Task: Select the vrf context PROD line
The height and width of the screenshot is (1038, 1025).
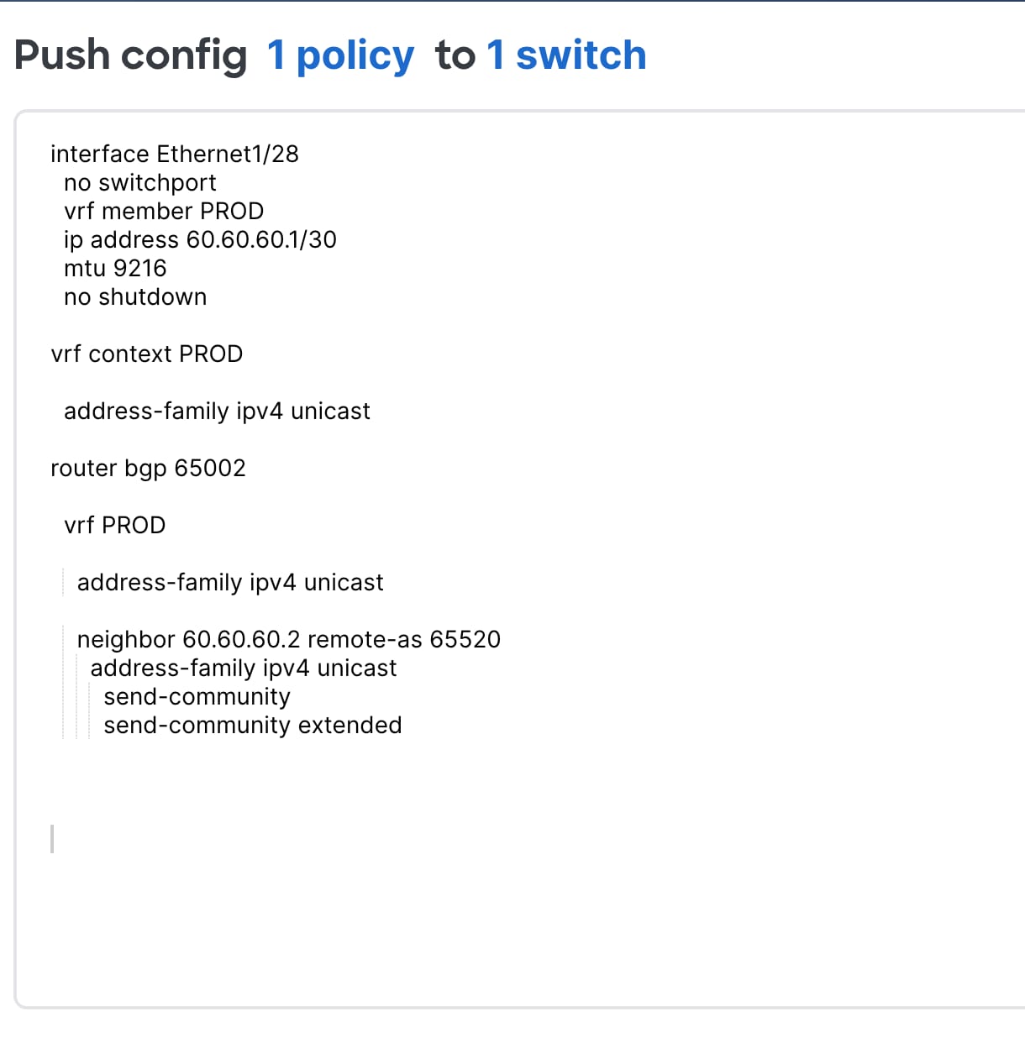Action: (x=147, y=354)
